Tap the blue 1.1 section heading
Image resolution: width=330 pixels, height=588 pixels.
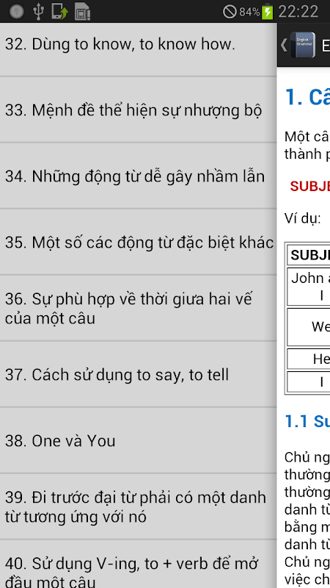coord(307,421)
